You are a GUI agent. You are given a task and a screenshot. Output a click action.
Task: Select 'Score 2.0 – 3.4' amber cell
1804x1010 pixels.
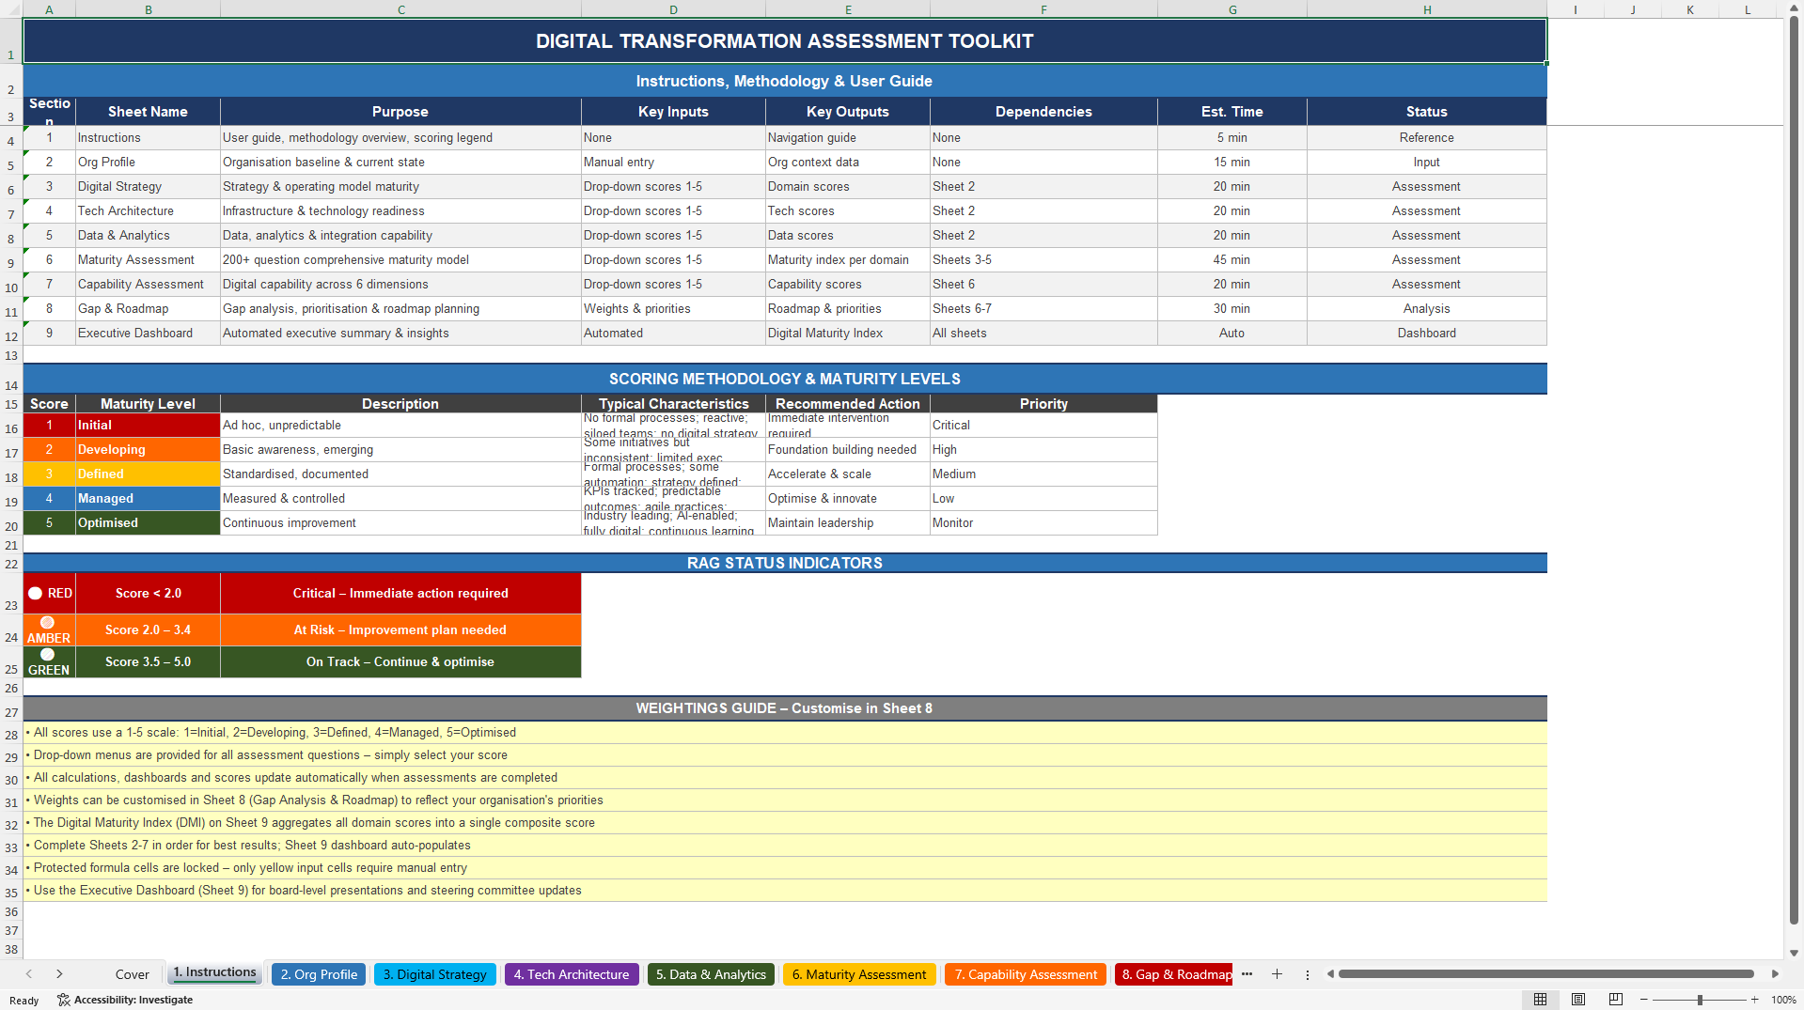148,629
